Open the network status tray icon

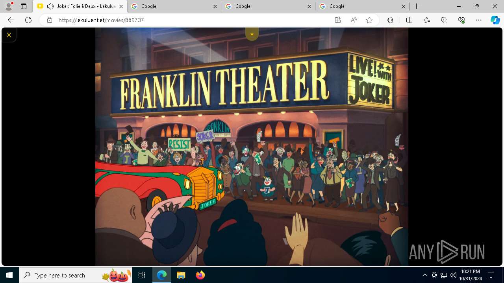tap(444, 275)
